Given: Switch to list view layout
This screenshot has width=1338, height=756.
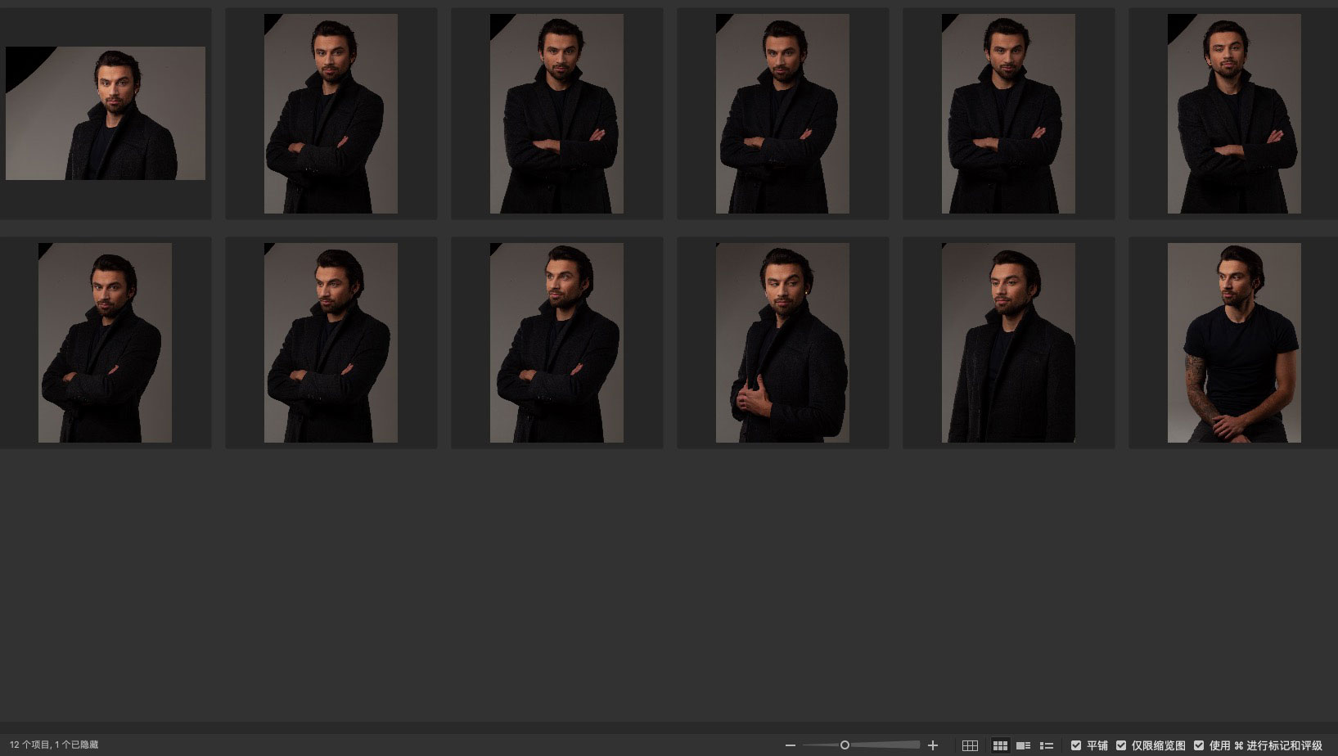Looking at the screenshot, I should coord(1046,745).
